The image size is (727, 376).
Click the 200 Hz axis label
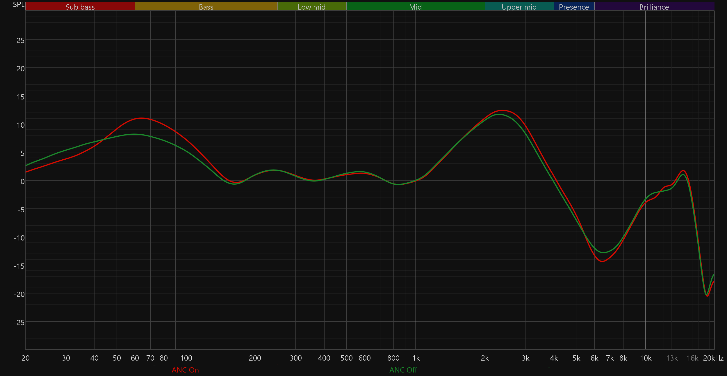pyautogui.click(x=255, y=358)
